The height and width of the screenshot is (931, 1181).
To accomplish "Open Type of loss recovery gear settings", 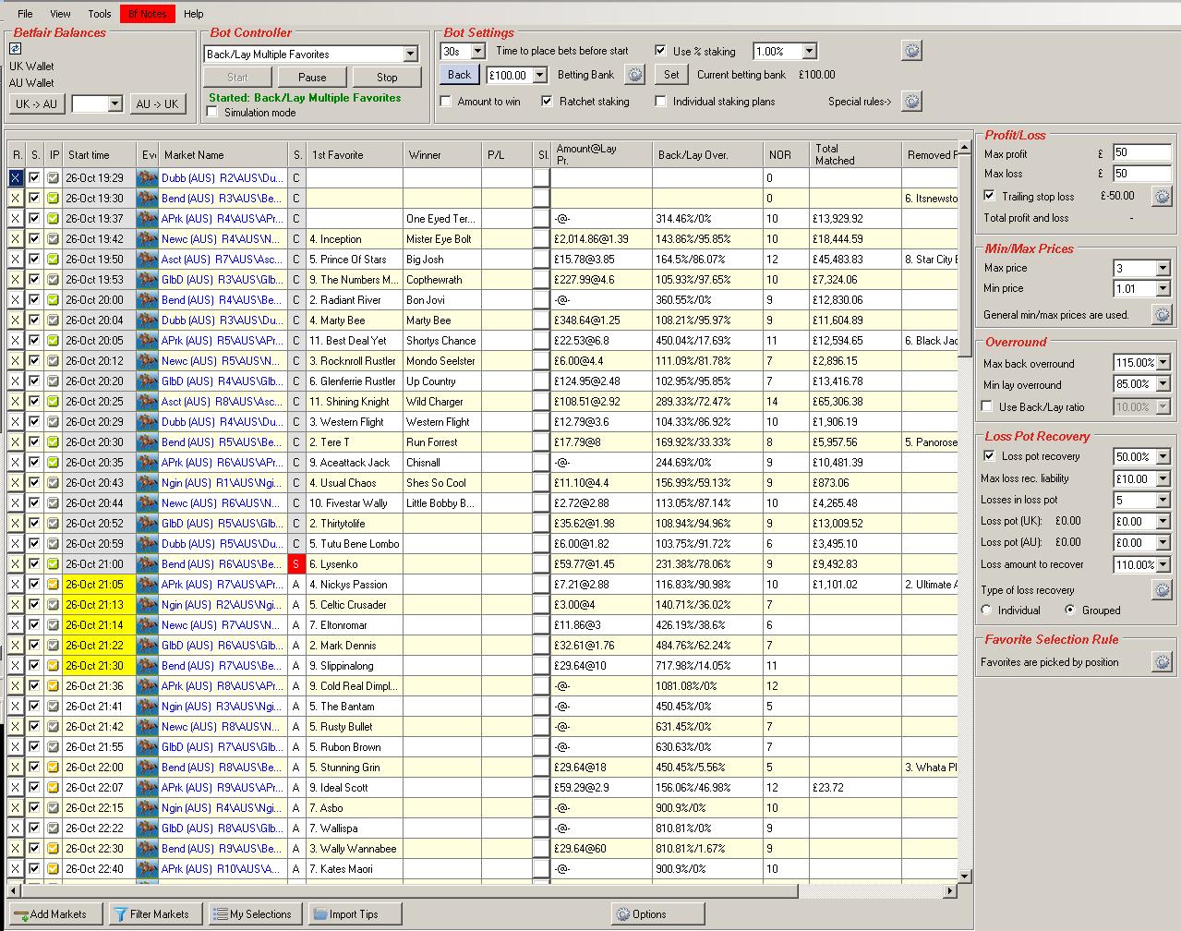I will click(1162, 589).
